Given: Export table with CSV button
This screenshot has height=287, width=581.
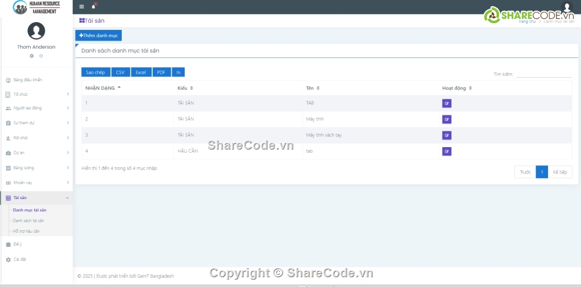Looking at the screenshot, I should pyautogui.click(x=120, y=72).
